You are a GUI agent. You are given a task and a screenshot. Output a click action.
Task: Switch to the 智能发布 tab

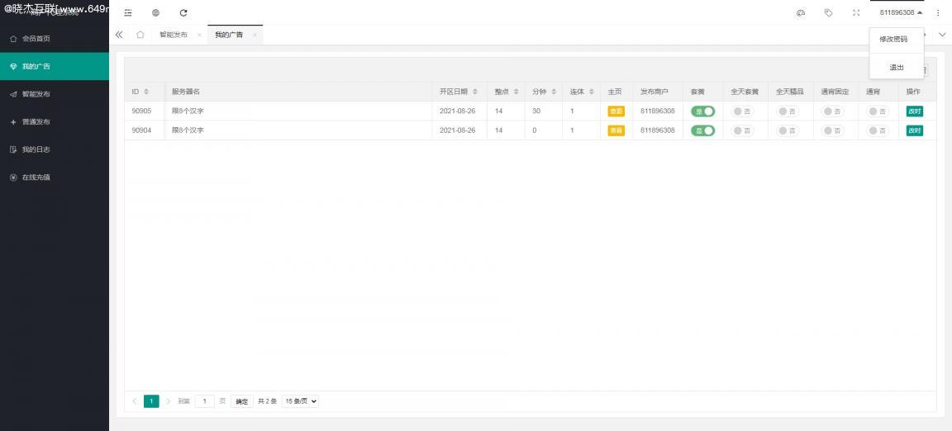coord(174,36)
